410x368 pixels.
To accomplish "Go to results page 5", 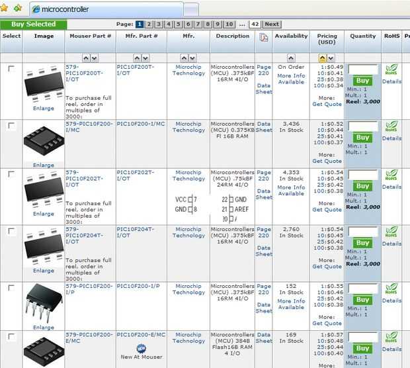I will click(x=179, y=24).
